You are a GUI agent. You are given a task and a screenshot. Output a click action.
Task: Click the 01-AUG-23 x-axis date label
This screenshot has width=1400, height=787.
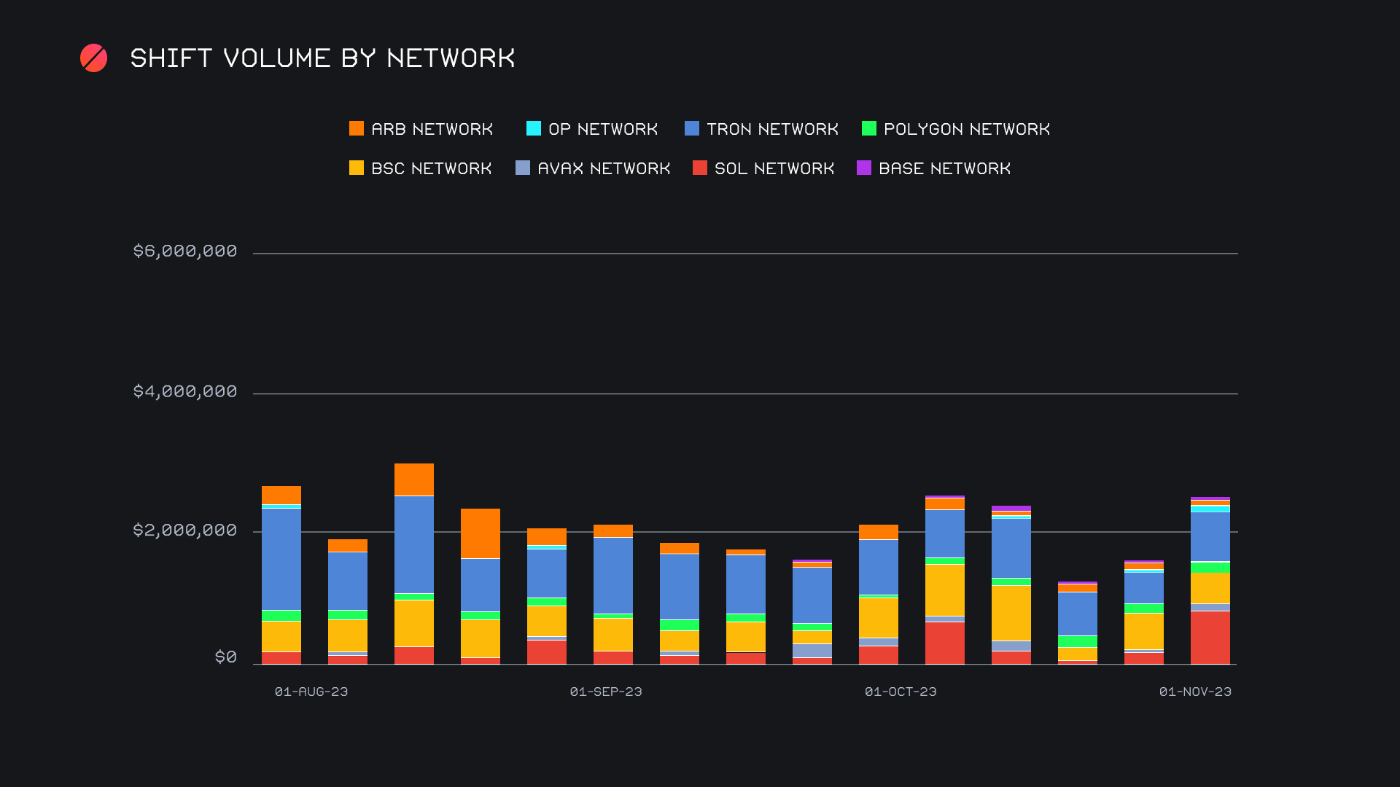(311, 692)
